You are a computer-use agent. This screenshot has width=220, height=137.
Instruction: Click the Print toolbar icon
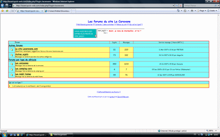(x=192, y=11)
